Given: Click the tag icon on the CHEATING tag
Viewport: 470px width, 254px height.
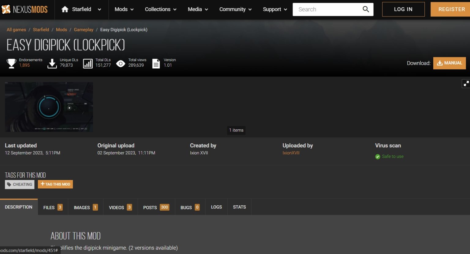Looking at the screenshot, I should [9, 184].
